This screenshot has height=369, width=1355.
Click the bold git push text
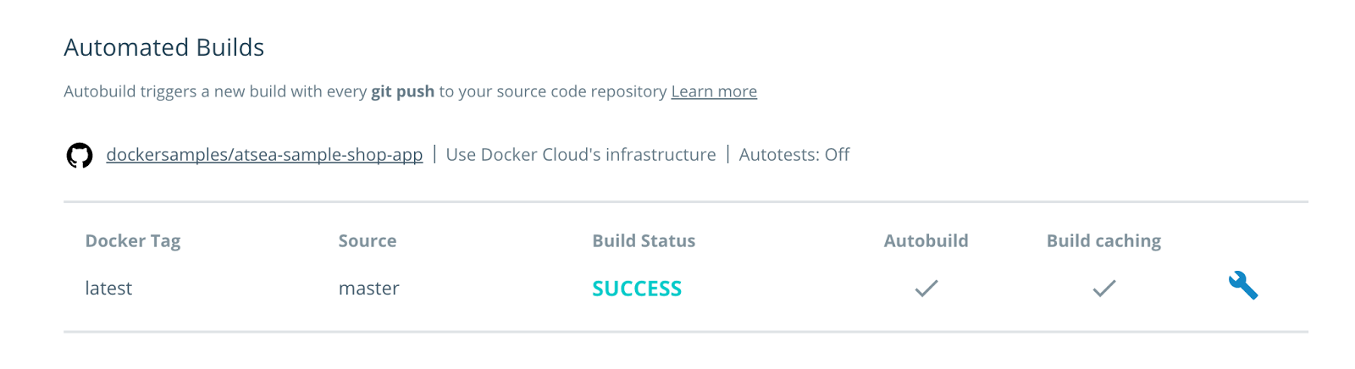[402, 91]
